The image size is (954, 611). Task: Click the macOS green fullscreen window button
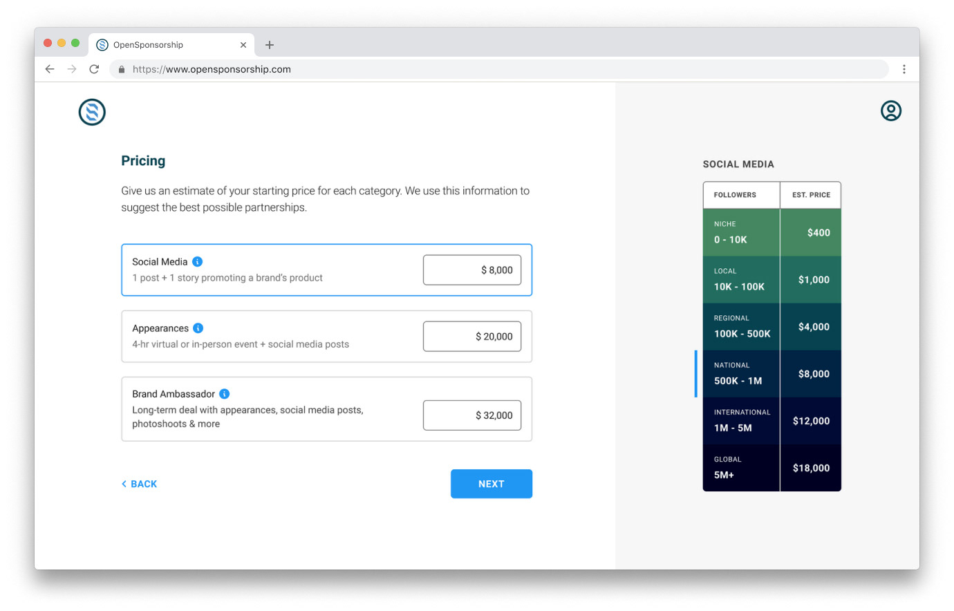click(75, 43)
